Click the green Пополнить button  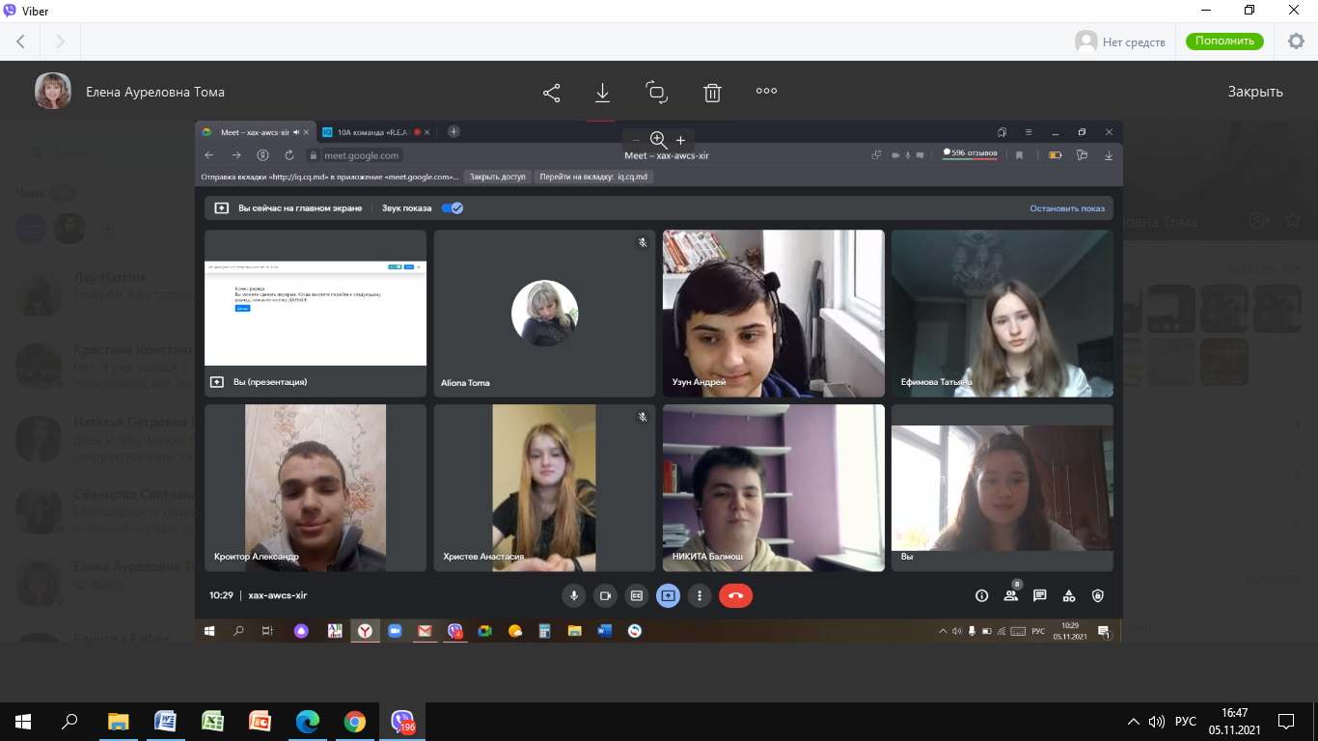pyautogui.click(x=1224, y=41)
